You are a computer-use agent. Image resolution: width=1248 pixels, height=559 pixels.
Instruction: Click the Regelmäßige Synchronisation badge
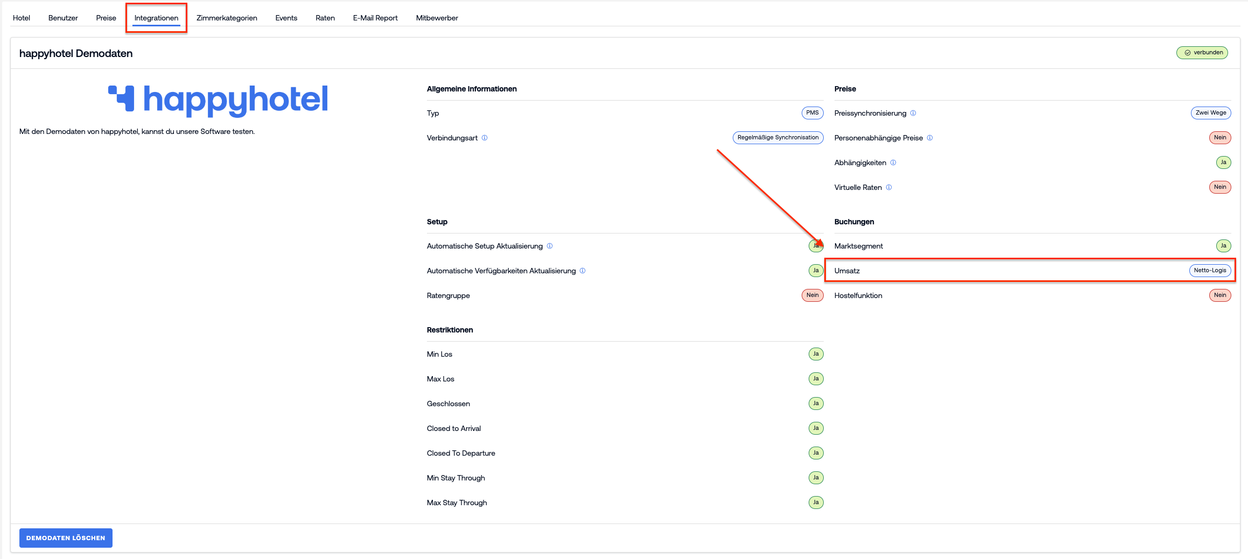tap(778, 138)
